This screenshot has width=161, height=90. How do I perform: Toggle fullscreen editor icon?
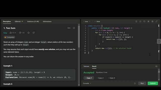click(156, 21)
